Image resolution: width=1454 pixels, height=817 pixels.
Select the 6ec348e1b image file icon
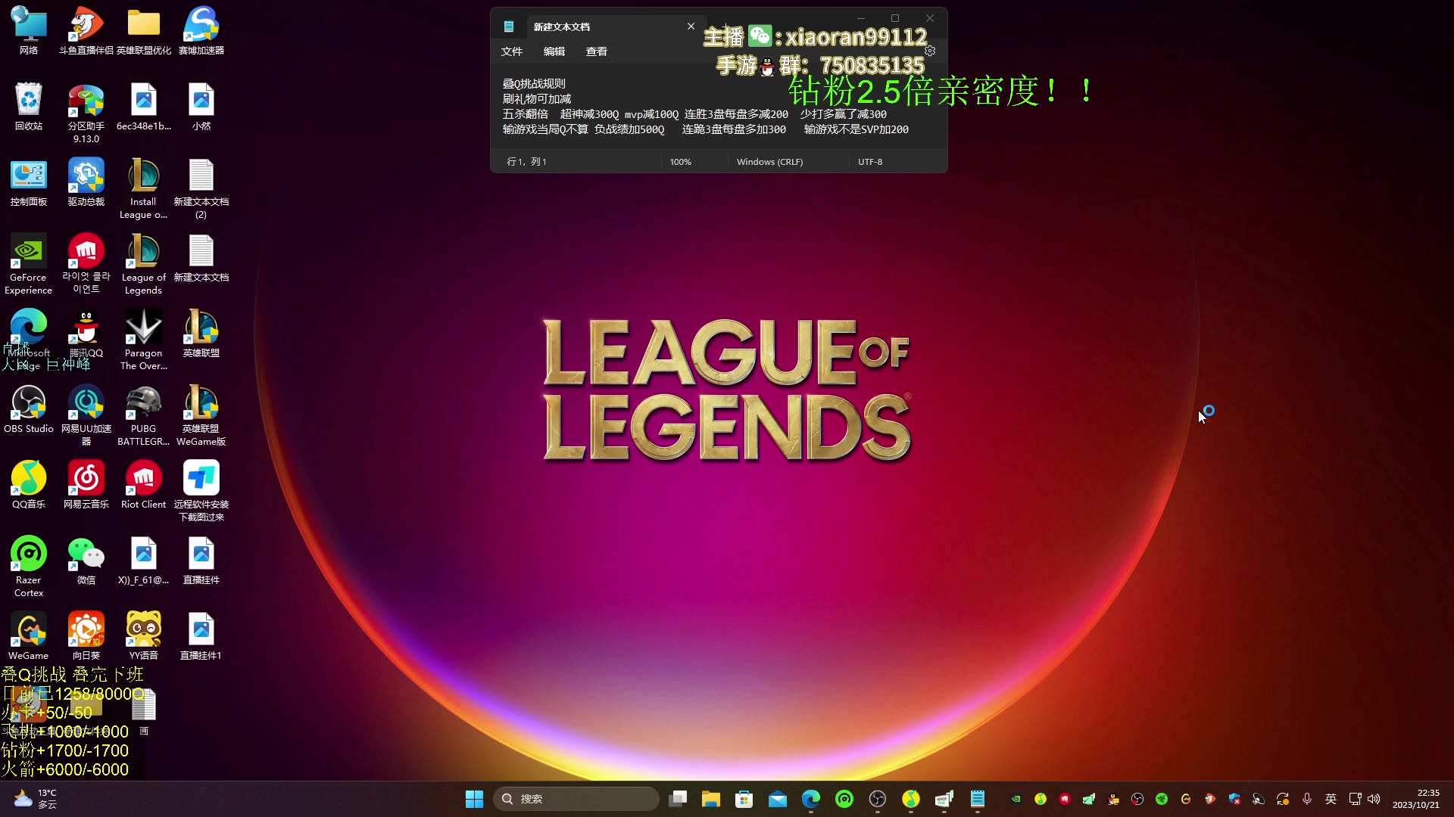(x=144, y=107)
